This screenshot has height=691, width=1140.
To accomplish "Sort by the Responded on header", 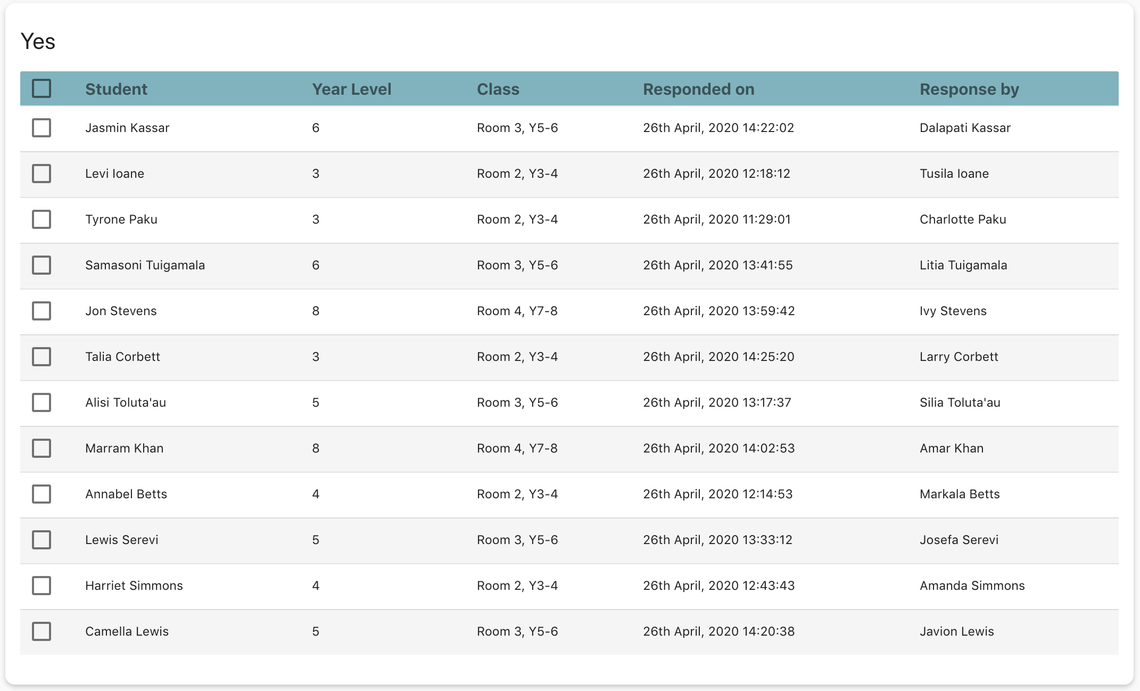I will pos(698,89).
